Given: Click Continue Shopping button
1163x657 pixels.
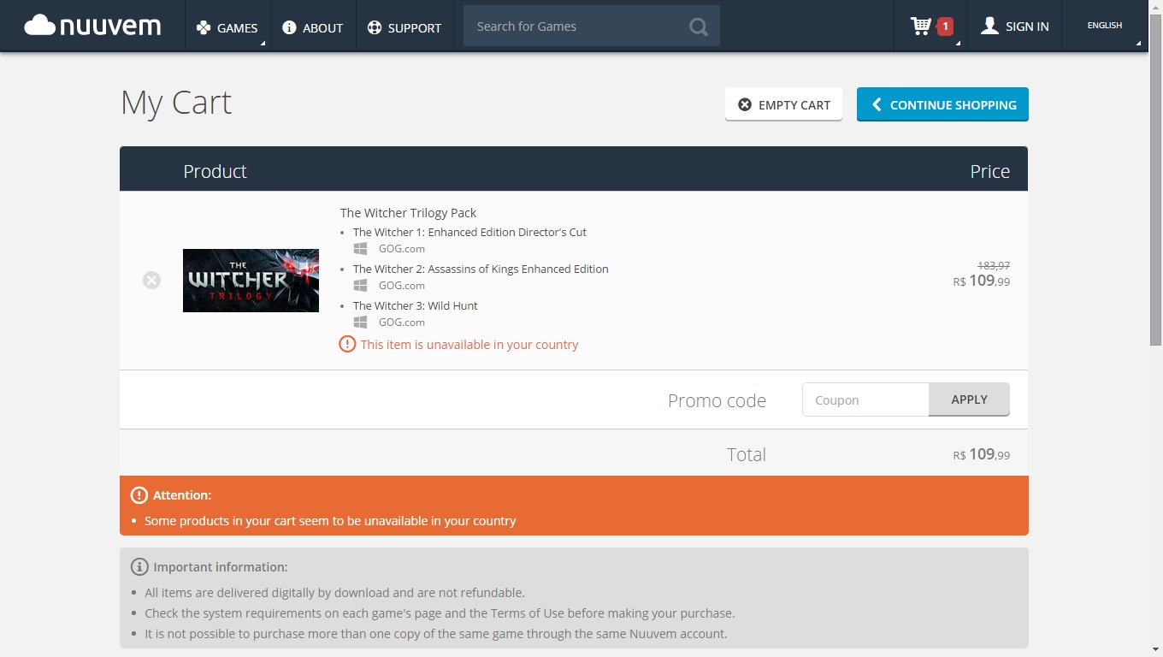Looking at the screenshot, I should coord(942,104).
